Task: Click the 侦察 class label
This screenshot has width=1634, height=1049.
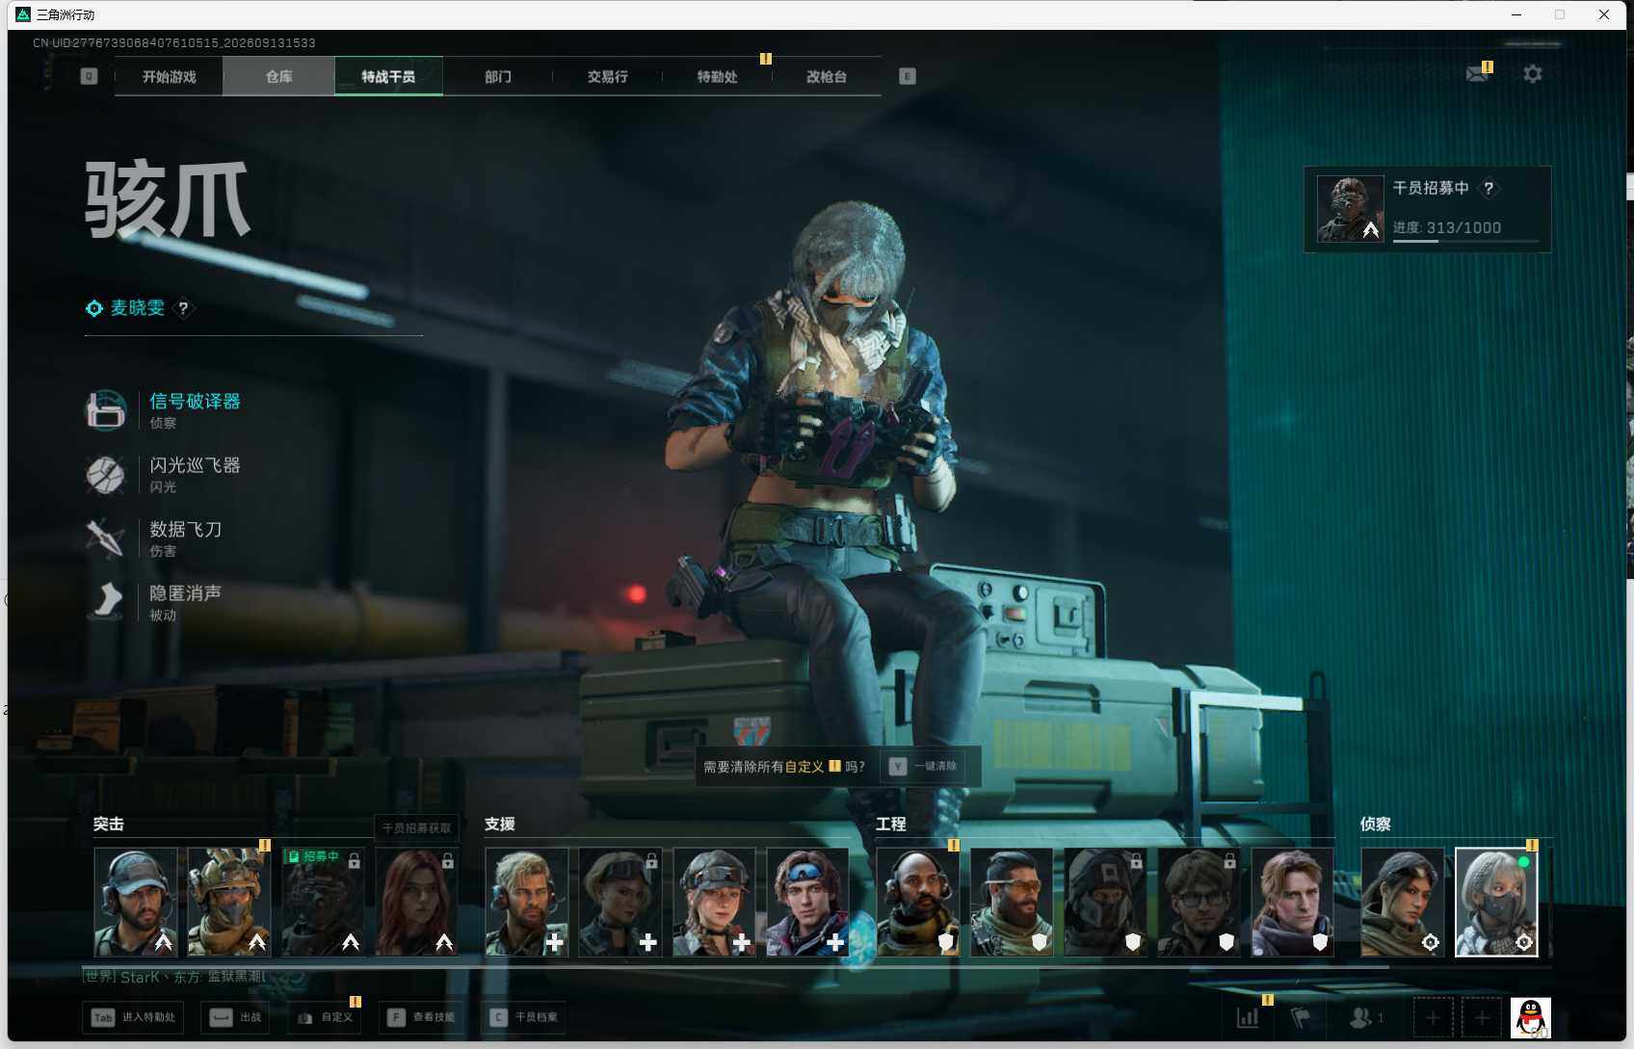Action: (1375, 825)
